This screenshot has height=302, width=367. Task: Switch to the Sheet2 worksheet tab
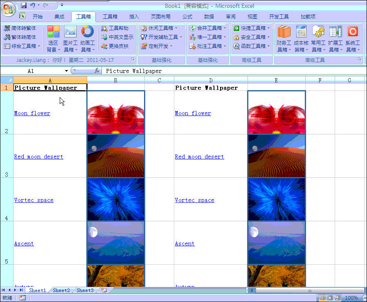(x=61, y=290)
